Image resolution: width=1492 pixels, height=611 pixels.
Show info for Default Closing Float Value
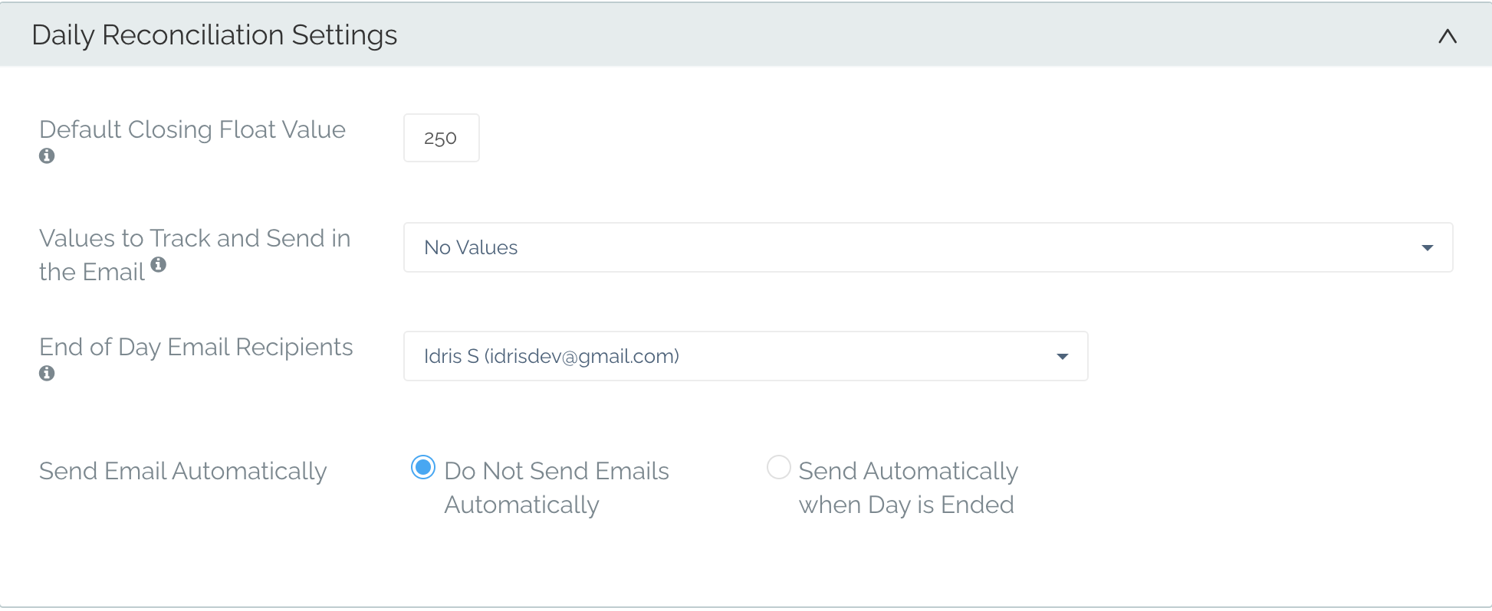point(47,156)
